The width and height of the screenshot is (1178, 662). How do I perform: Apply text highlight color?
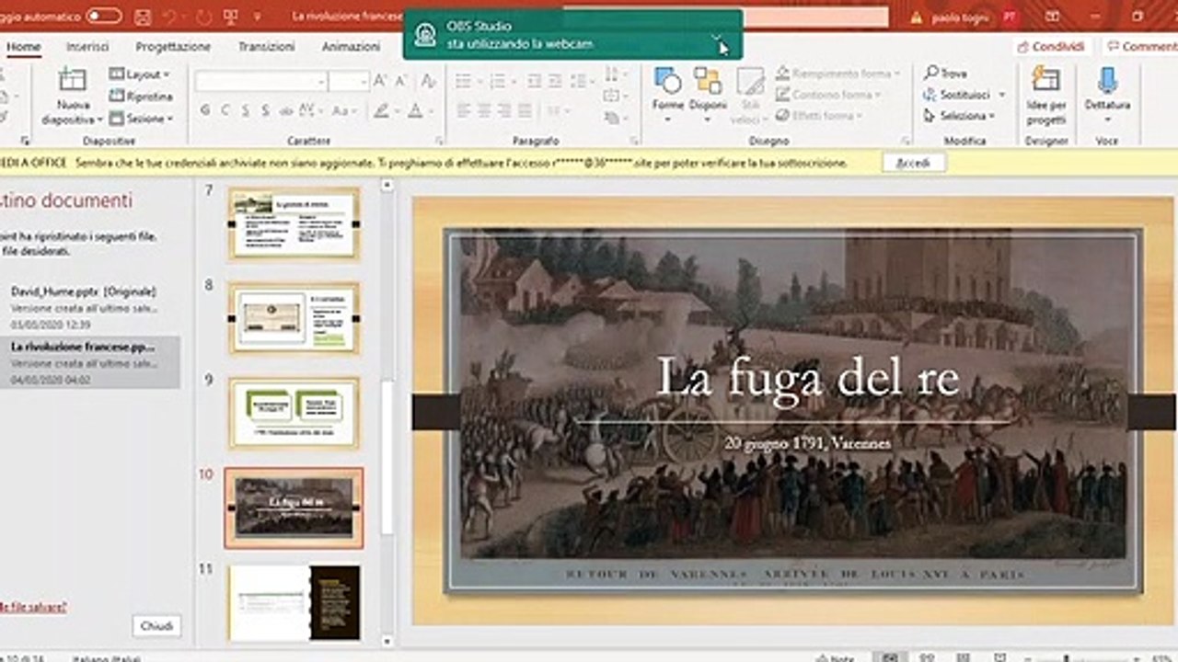tap(381, 110)
